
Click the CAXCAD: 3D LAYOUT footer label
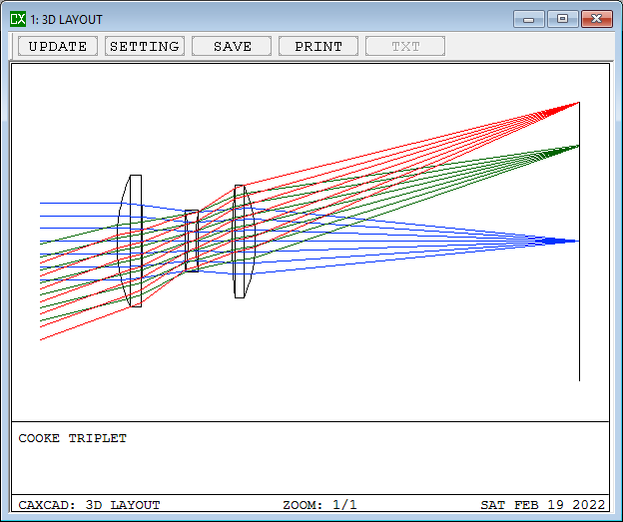[89, 505]
